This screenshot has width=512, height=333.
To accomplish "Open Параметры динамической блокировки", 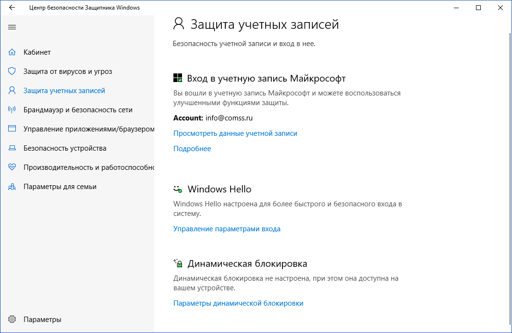I will pyautogui.click(x=238, y=303).
